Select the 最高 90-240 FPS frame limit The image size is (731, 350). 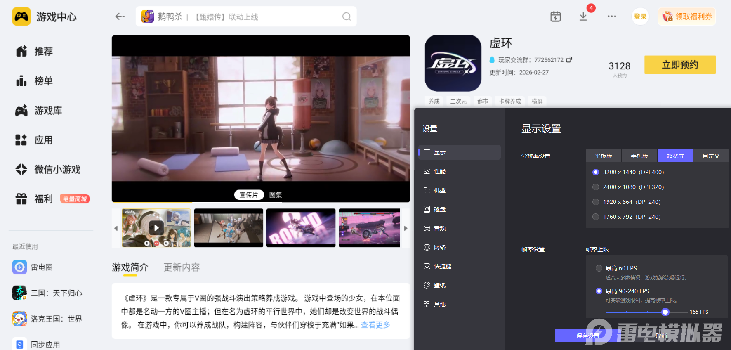[x=599, y=291]
